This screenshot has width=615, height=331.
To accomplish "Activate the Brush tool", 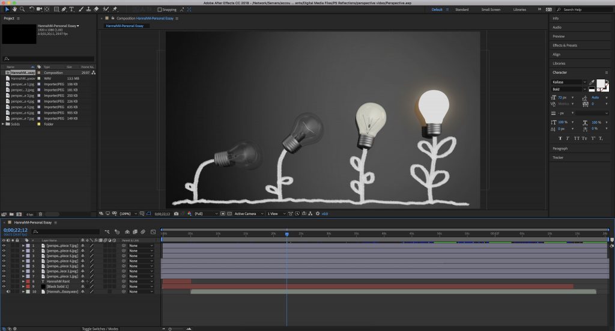I will point(81,10).
